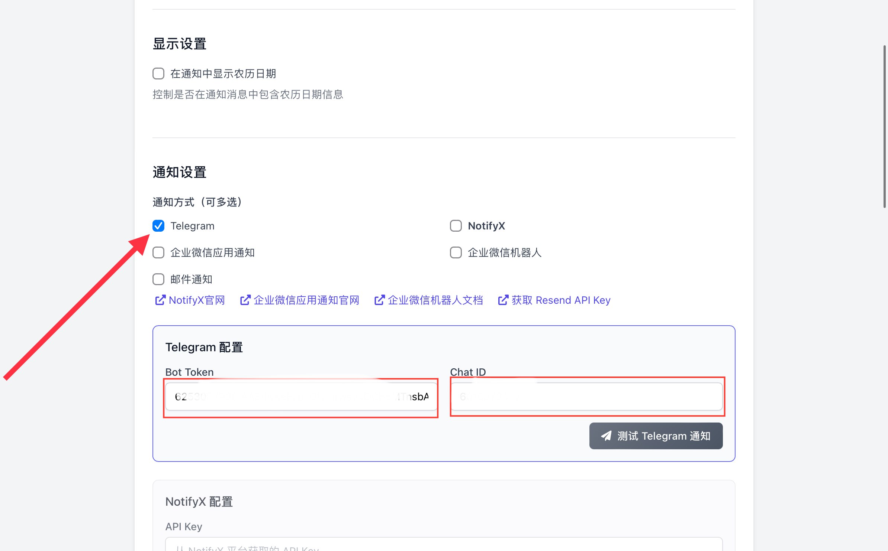
Task: Open the NotifyX官网 link
Action: tap(190, 300)
